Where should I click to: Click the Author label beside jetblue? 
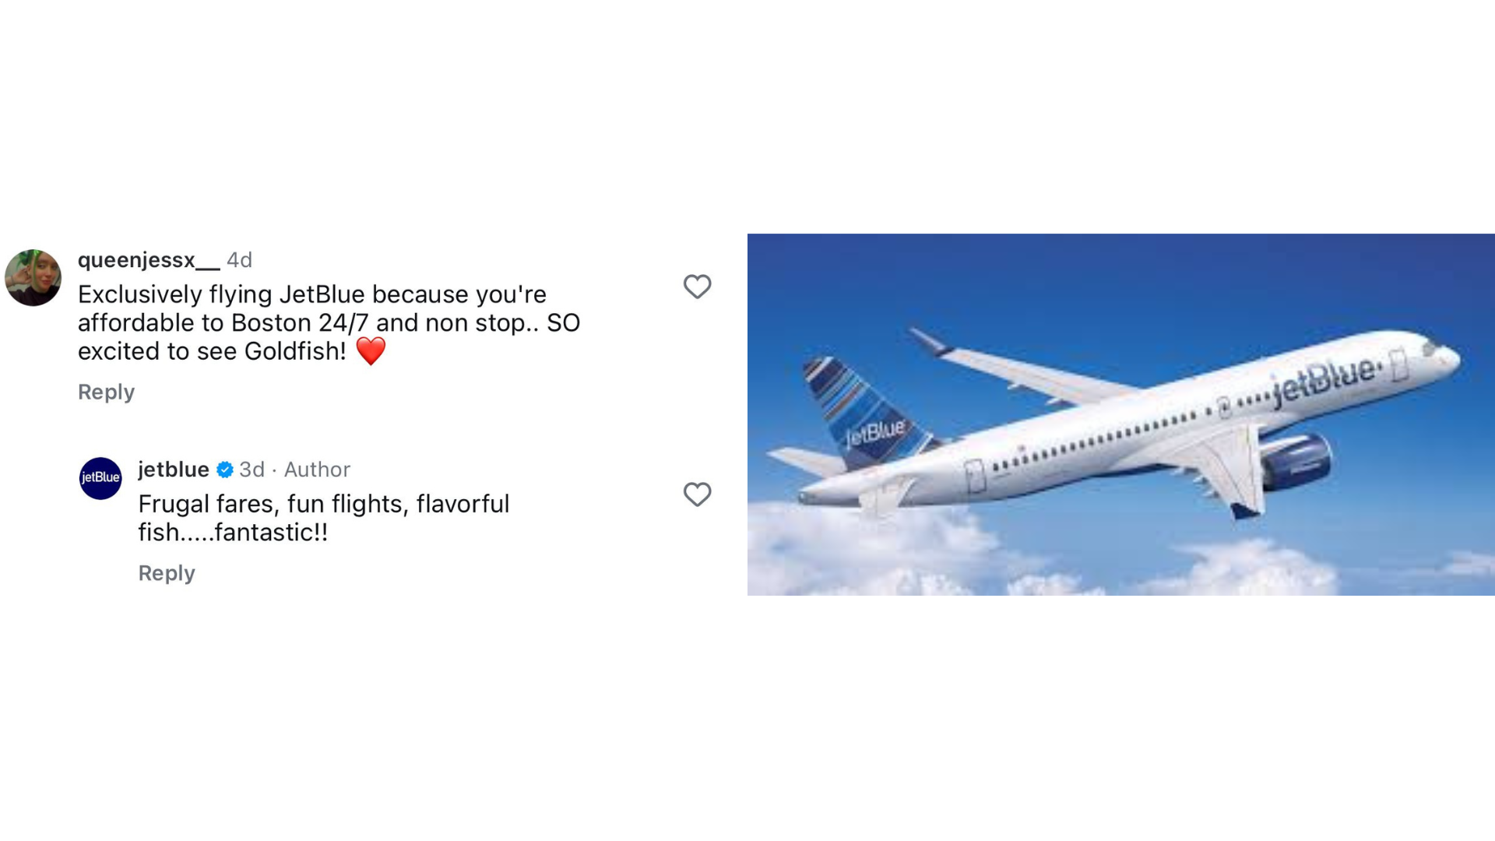coord(317,470)
